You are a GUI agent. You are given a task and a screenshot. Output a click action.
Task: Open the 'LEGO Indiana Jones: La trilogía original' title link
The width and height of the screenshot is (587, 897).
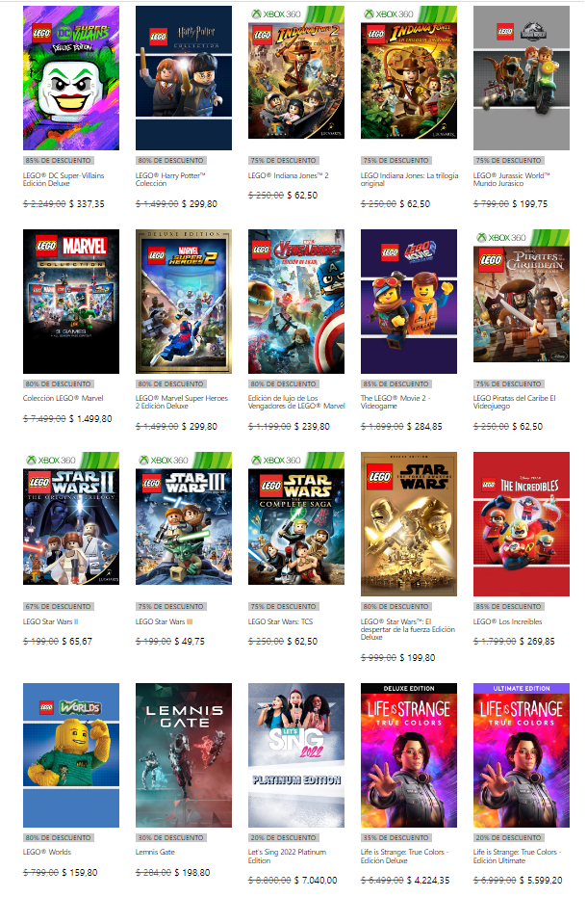409,179
